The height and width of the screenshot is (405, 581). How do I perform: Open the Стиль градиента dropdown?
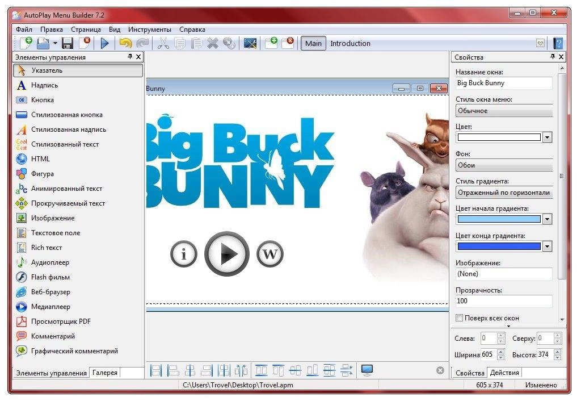tap(504, 193)
